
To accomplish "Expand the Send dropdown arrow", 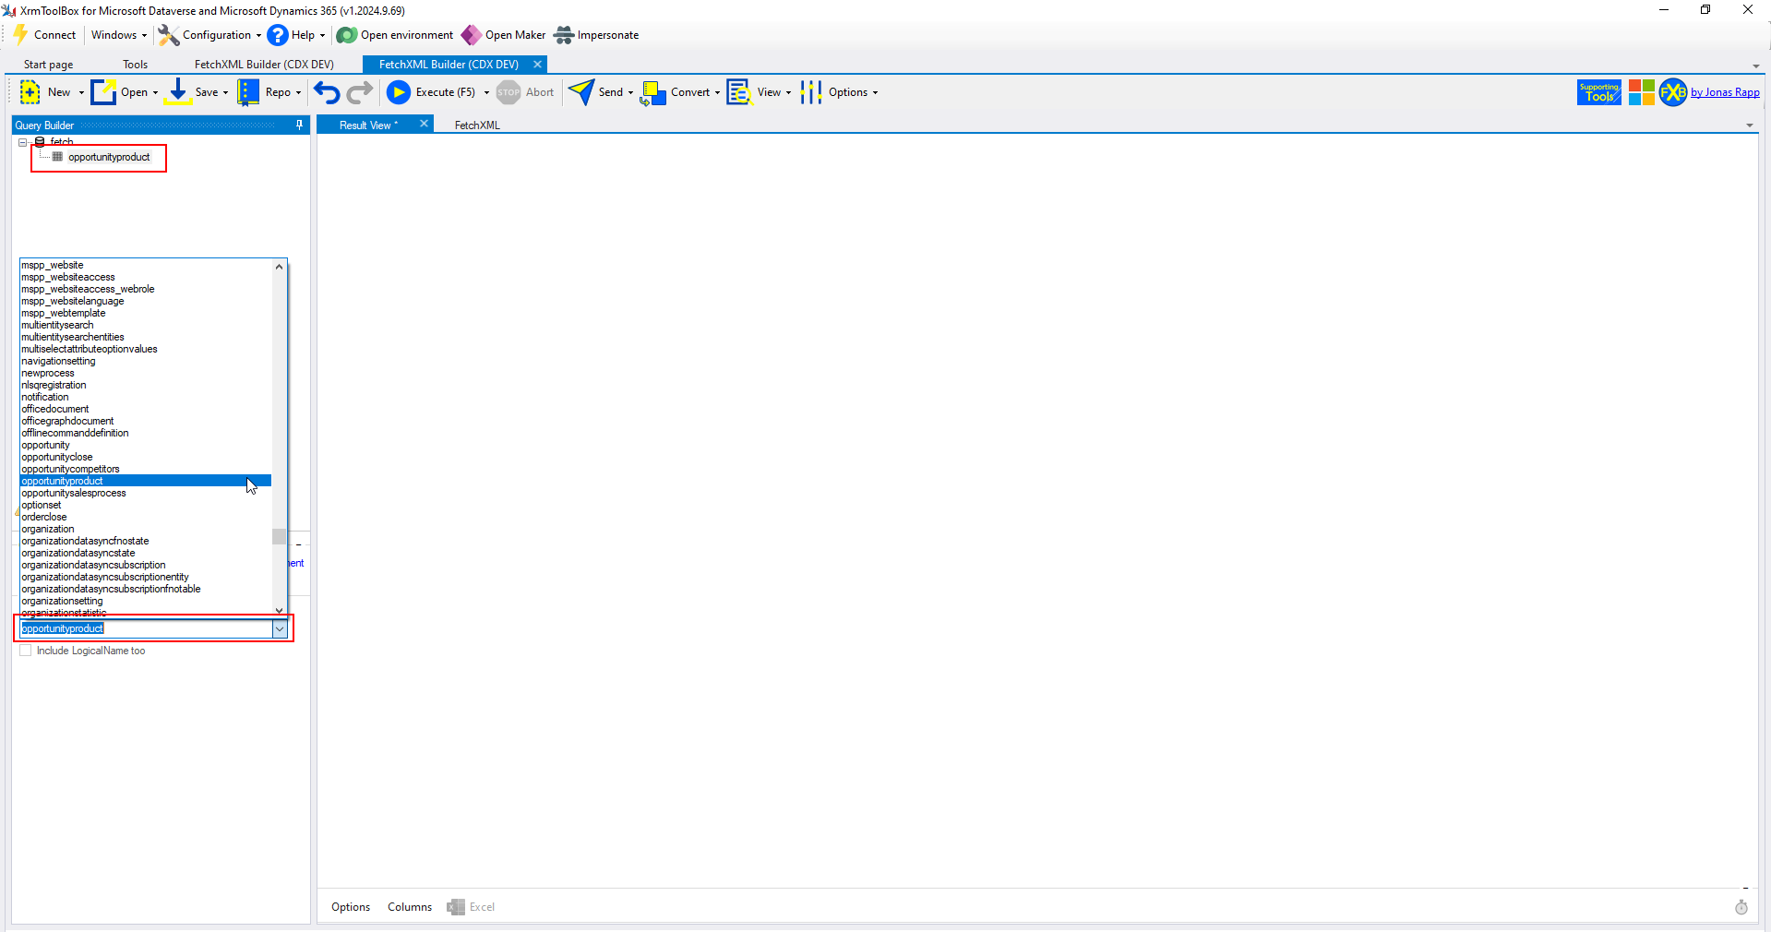I will (630, 92).
